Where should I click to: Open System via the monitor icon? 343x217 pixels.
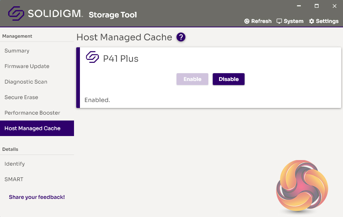(x=279, y=21)
